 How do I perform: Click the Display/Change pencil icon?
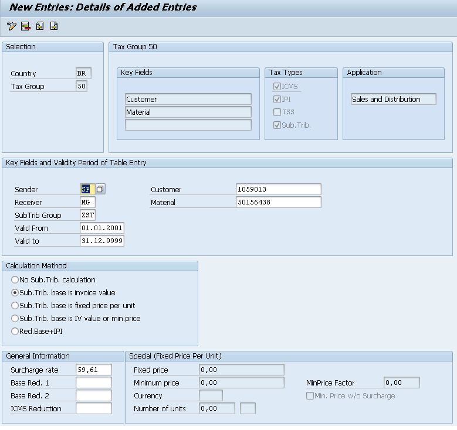point(11,26)
